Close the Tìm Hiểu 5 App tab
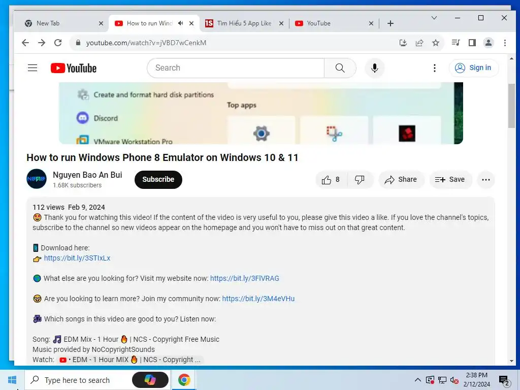The image size is (520, 390). pyautogui.click(x=281, y=23)
